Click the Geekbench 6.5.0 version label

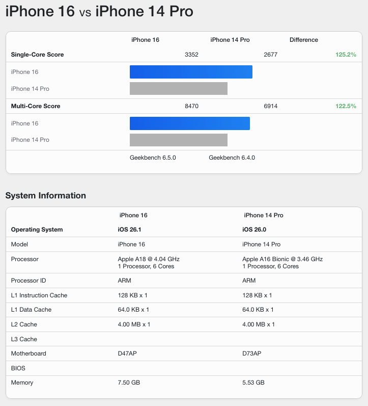(153, 158)
